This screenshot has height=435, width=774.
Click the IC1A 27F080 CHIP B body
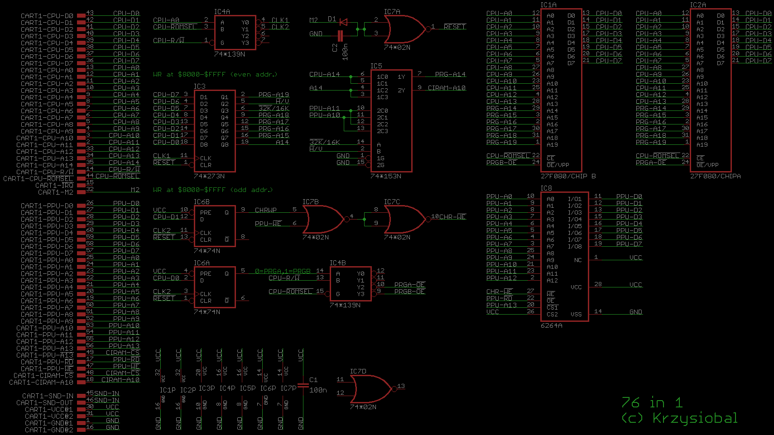561,90
